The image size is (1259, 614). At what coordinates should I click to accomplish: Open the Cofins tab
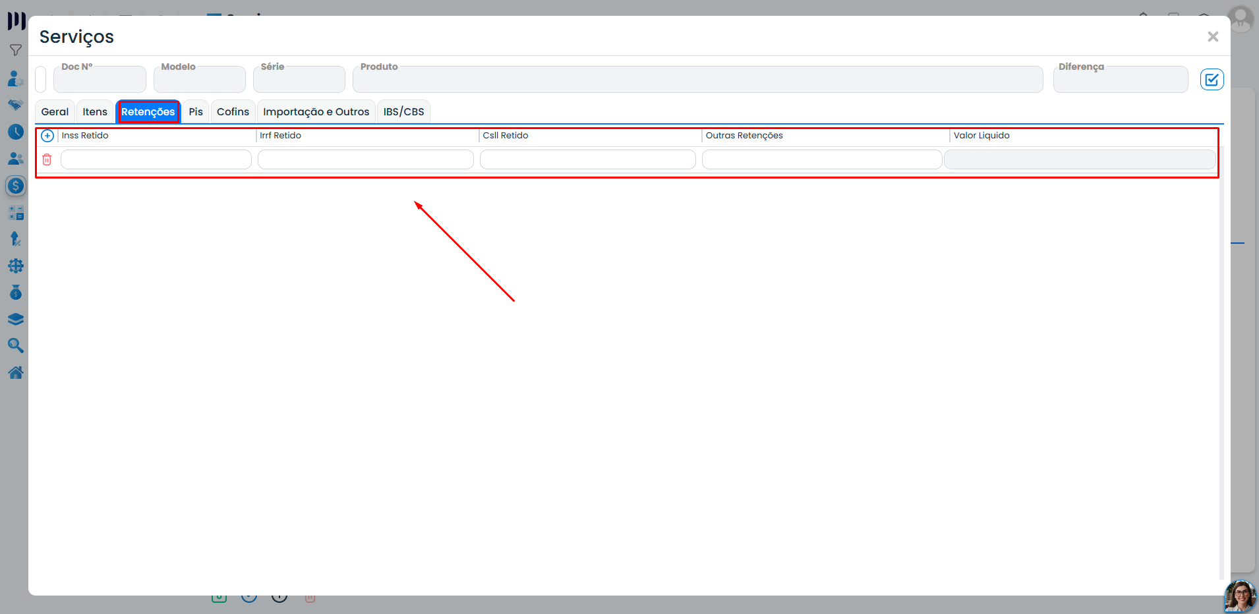coord(233,112)
